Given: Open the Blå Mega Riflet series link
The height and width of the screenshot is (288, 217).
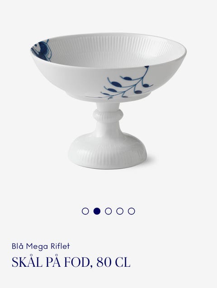Looking at the screenshot, I should (x=41, y=246).
